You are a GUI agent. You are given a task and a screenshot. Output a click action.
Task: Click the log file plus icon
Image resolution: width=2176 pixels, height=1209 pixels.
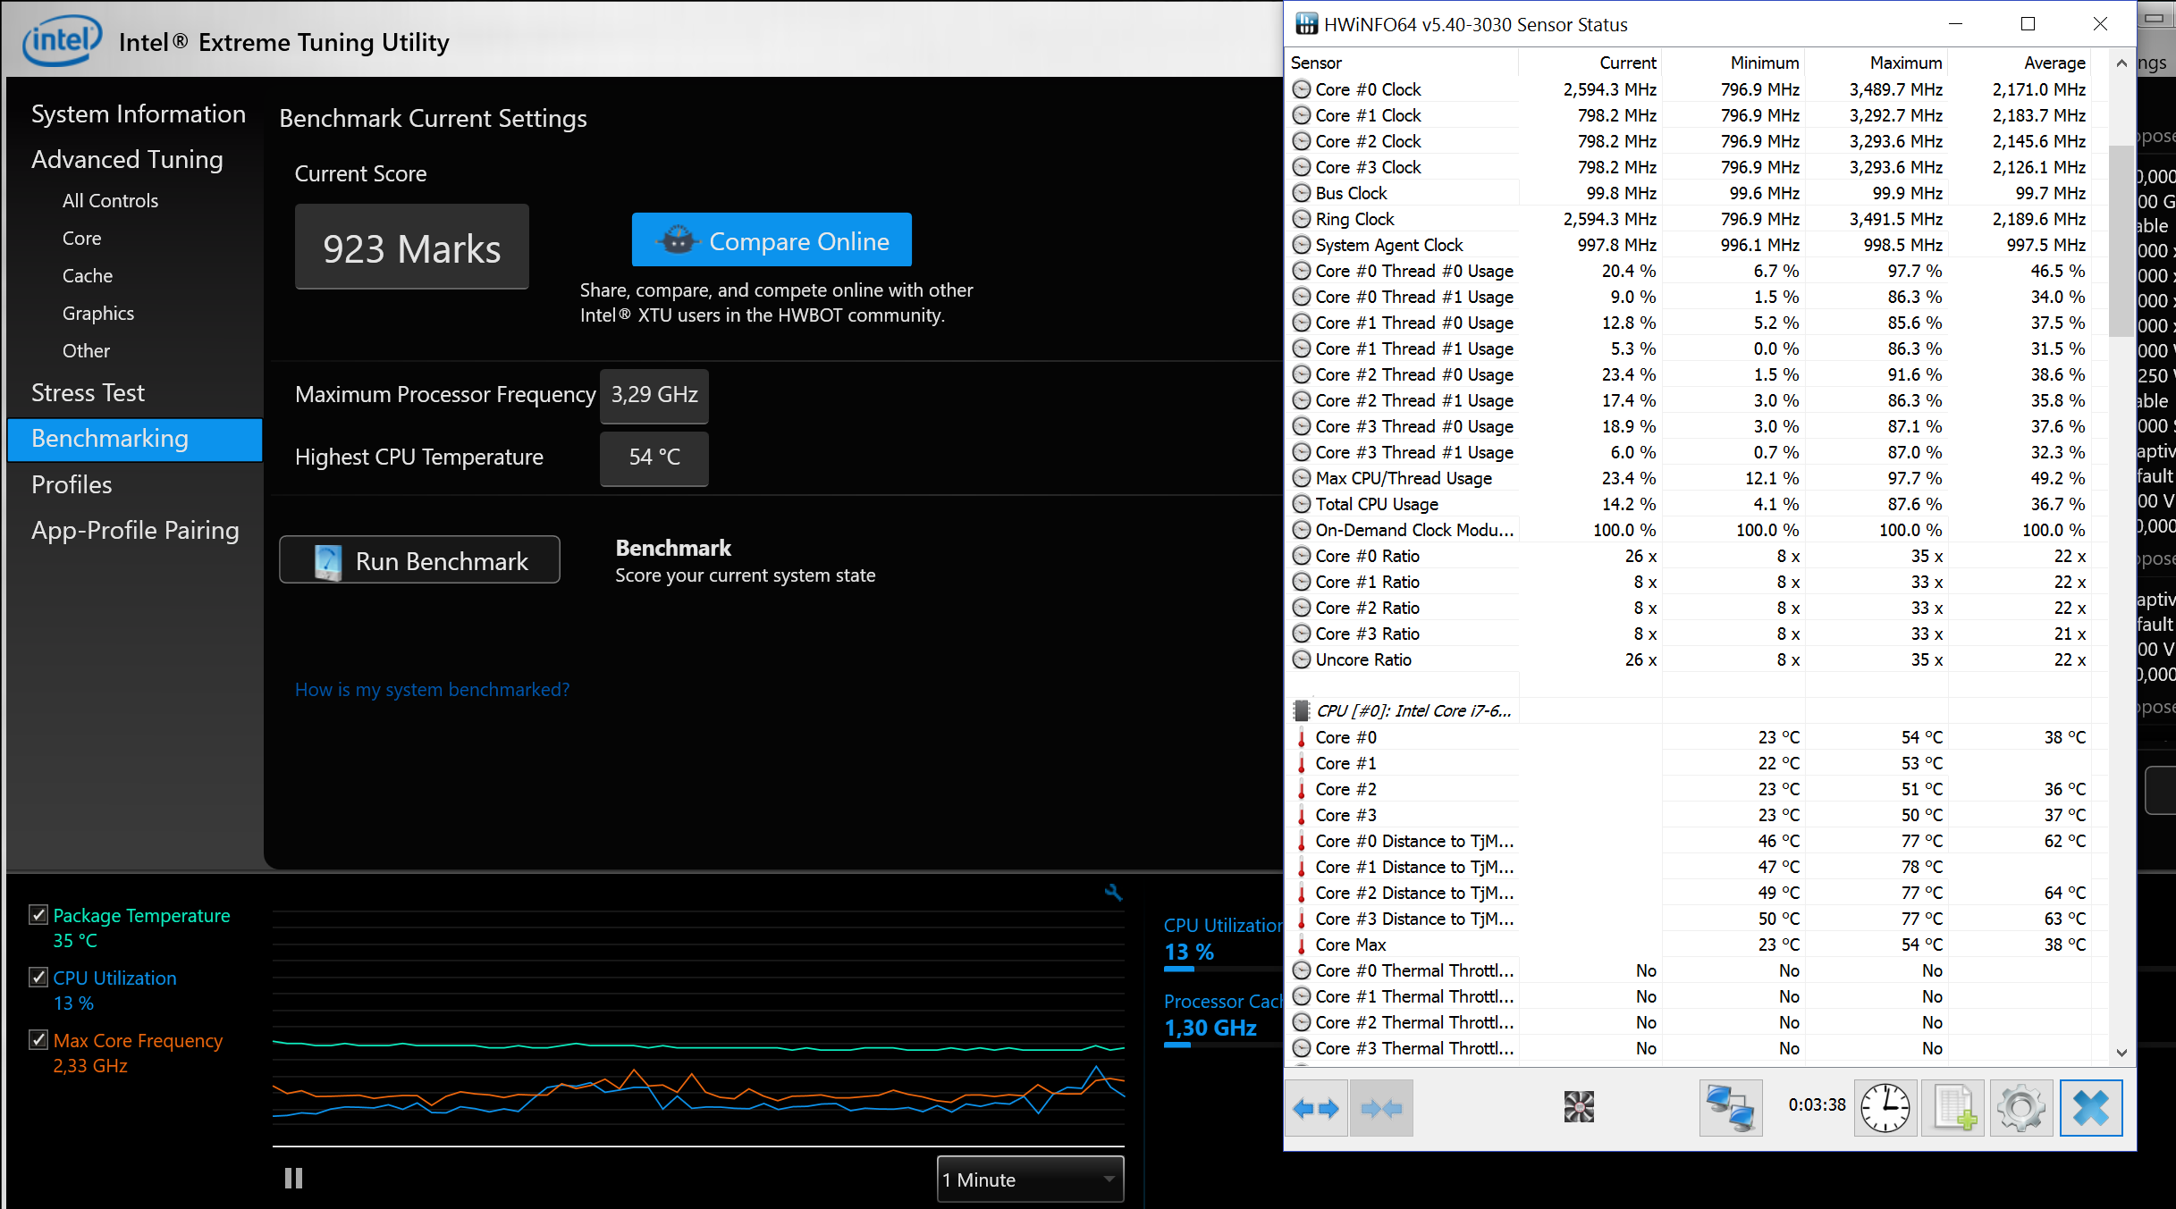coord(1953,1108)
